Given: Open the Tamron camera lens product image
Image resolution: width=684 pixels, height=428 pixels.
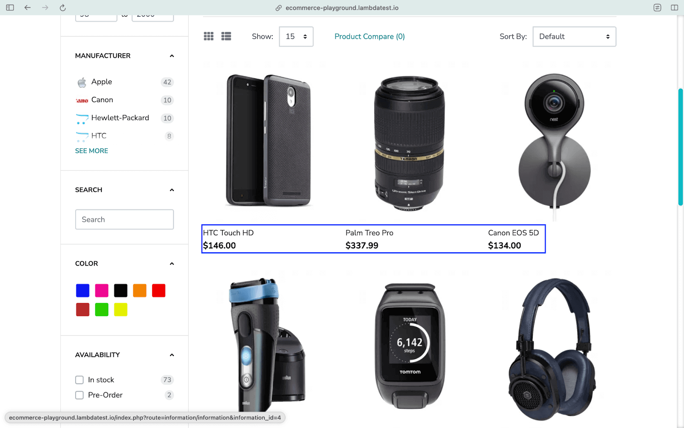Looking at the screenshot, I should [410, 143].
